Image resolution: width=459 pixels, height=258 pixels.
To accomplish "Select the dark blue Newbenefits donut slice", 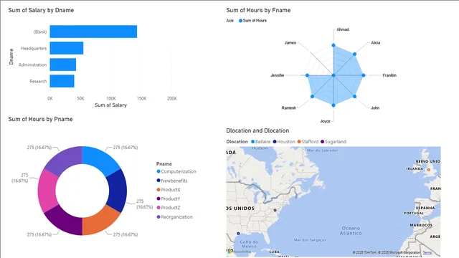I will pyautogui.click(x=117, y=191).
